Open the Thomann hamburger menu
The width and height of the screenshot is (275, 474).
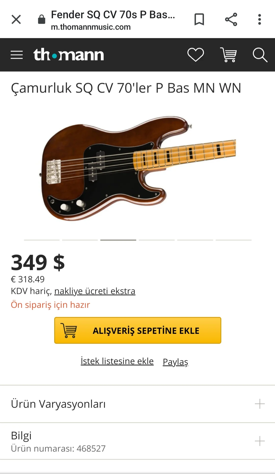tap(17, 55)
